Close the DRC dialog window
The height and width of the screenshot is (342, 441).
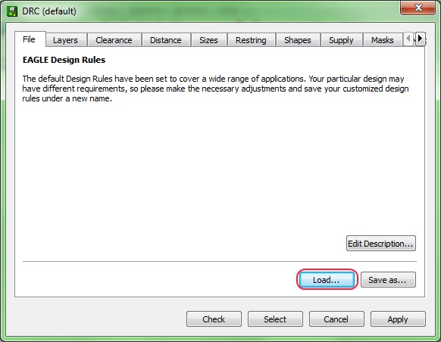(x=418, y=8)
